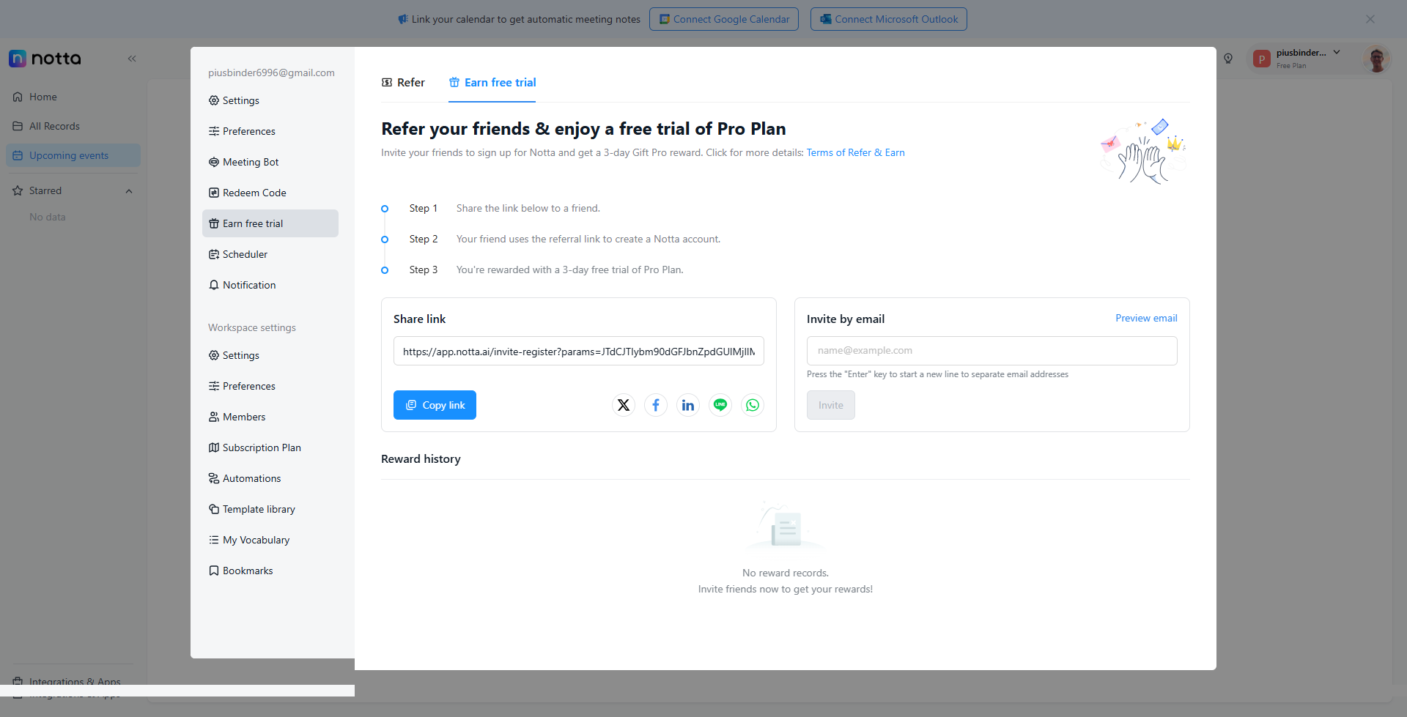Screen dimensions: 1407x717
Task: Click the Copy link button
Action: [x=435, y=405]
